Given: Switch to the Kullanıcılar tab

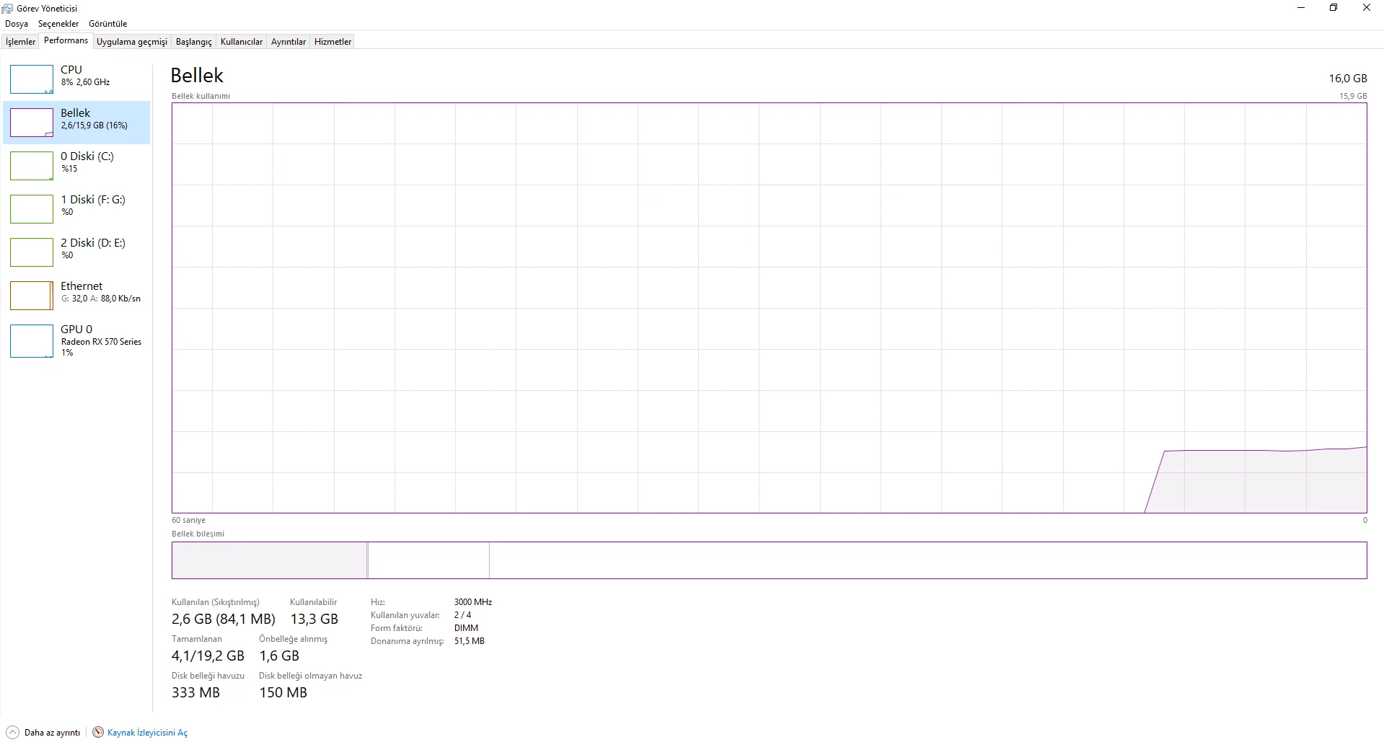Looking at the screenshot, I should tap(242, 42).
